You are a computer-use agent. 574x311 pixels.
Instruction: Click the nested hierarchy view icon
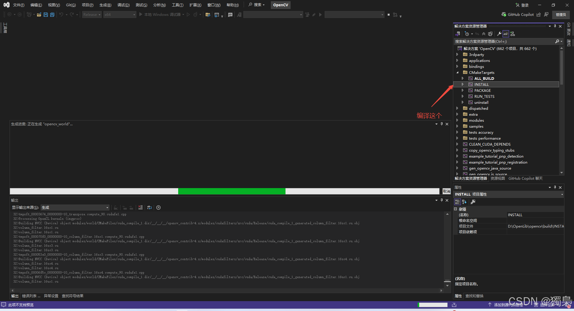coord(513,34)
